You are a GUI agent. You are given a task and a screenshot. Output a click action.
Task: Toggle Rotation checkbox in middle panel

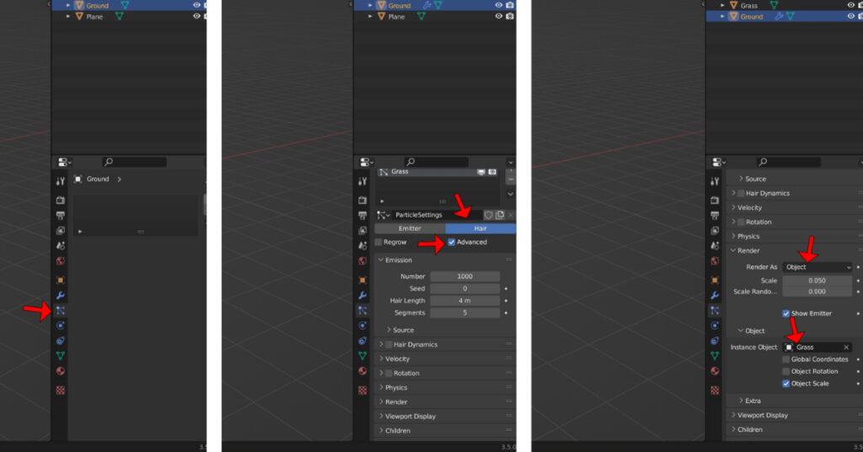pyautogui.click(x=389, y=374)
